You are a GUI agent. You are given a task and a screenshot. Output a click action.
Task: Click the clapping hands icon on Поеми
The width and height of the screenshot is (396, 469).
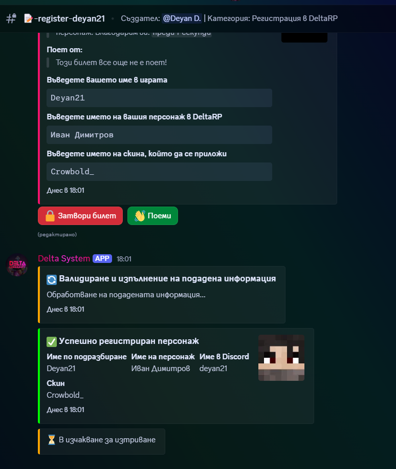coord(140,216)
